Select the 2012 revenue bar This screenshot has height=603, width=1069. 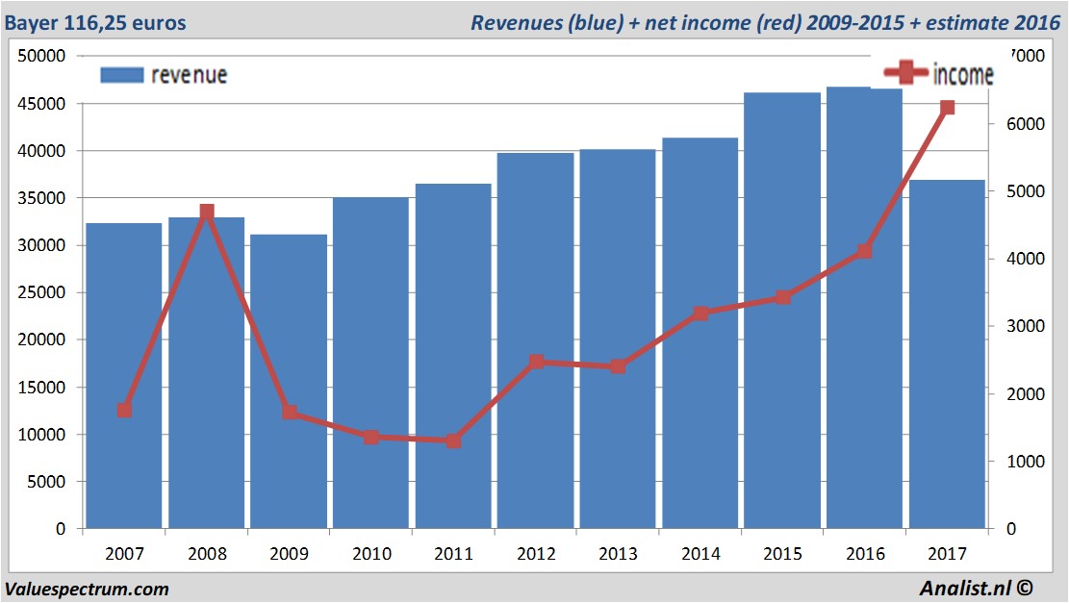(535, 340)
